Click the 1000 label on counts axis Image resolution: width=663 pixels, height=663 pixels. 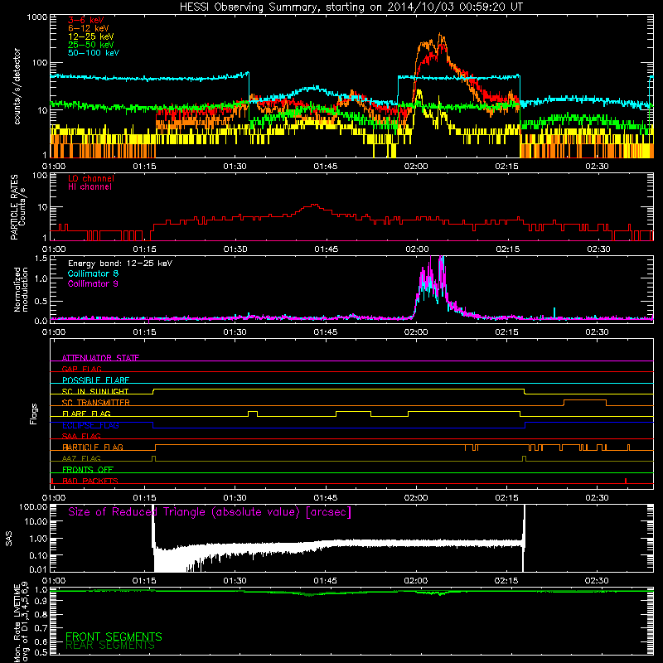tap(37, 17)
